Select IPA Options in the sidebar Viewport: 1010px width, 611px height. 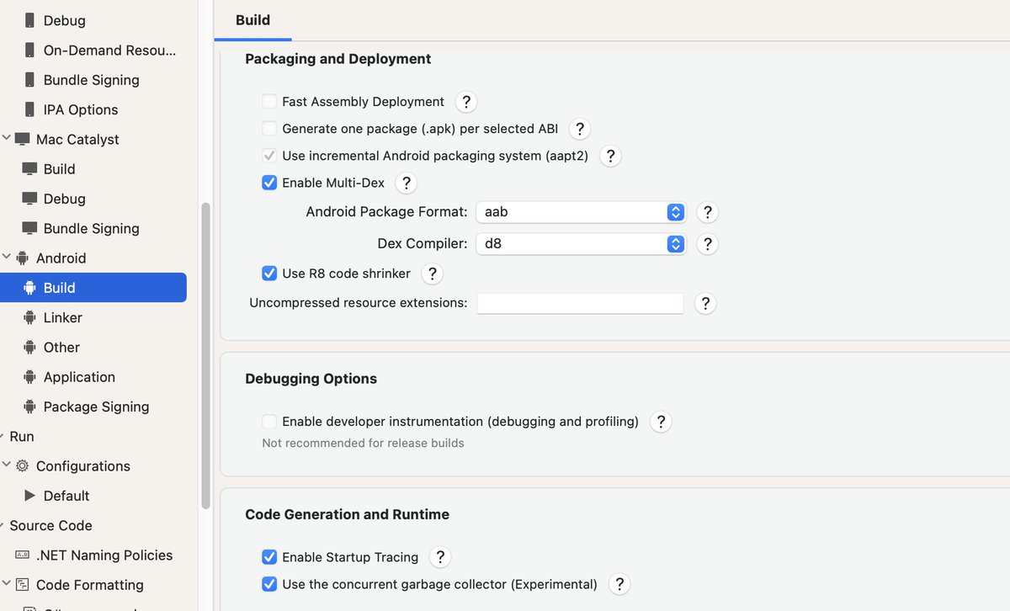coord(80,109)
